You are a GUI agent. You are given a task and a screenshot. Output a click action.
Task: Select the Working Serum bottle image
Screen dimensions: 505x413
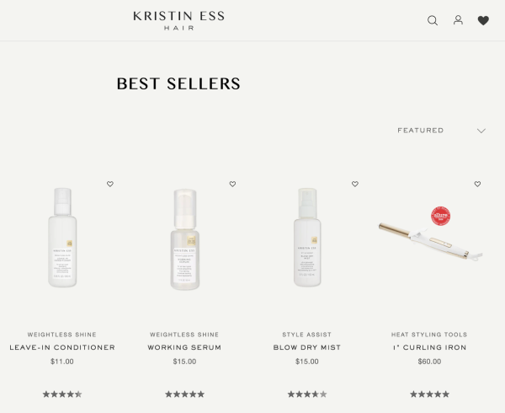(185, 239)
